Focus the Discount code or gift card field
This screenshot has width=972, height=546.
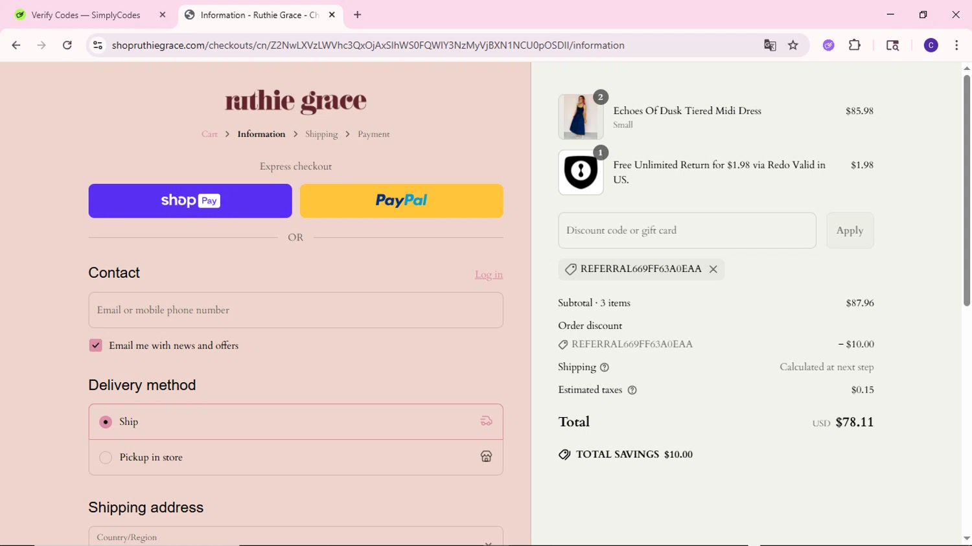[687, 231]
